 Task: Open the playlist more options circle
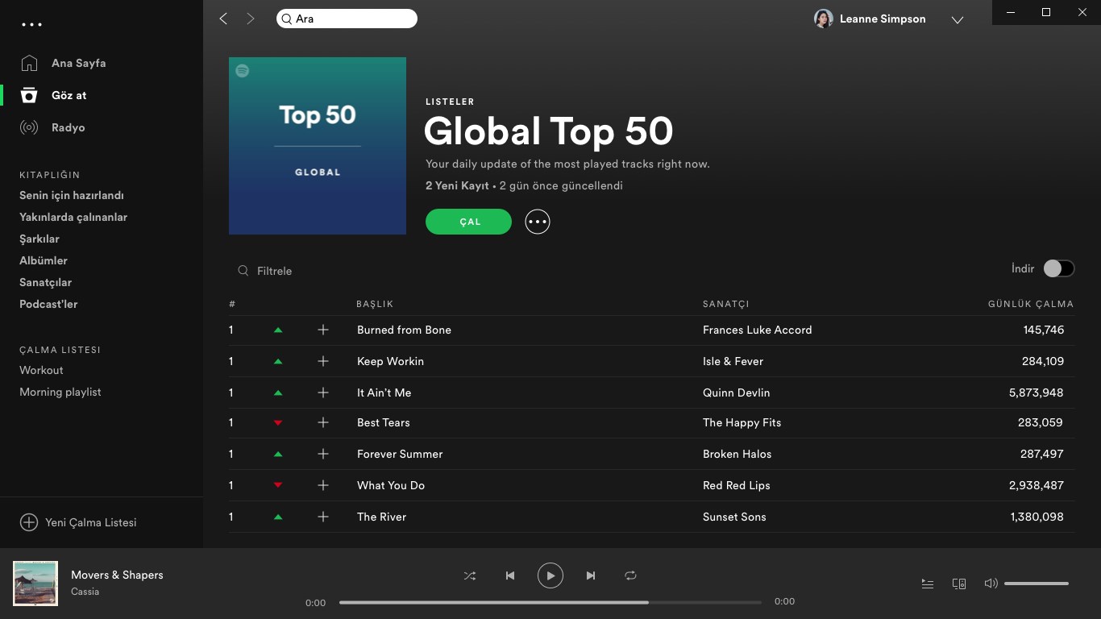(538, 222)
